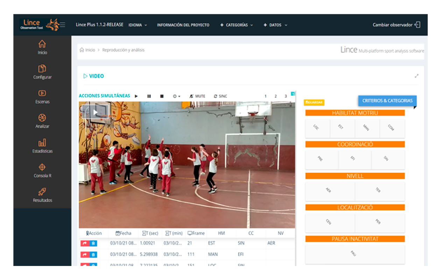Open INFORMACIÓN DEL PROYECTO menu
The width and height of the screenshot is (441, 280).
[x=183, y=25]
